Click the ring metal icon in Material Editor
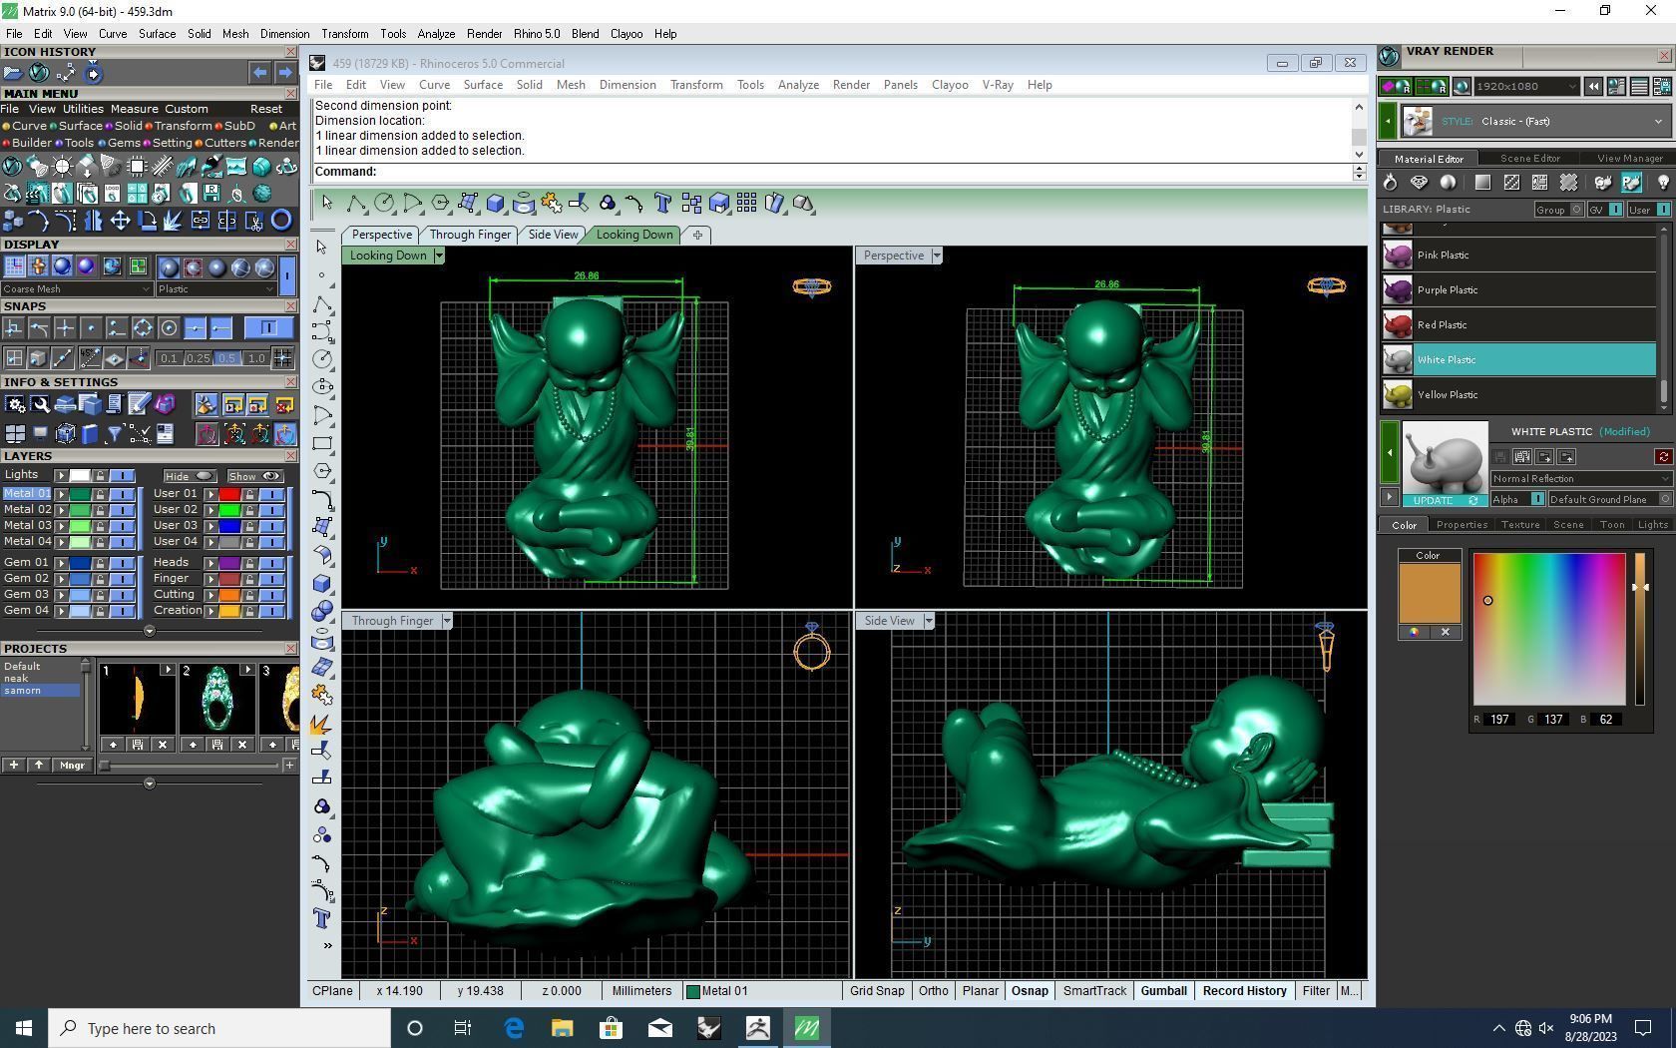Viewport: 1676px width, 1048px height. 1390,183
